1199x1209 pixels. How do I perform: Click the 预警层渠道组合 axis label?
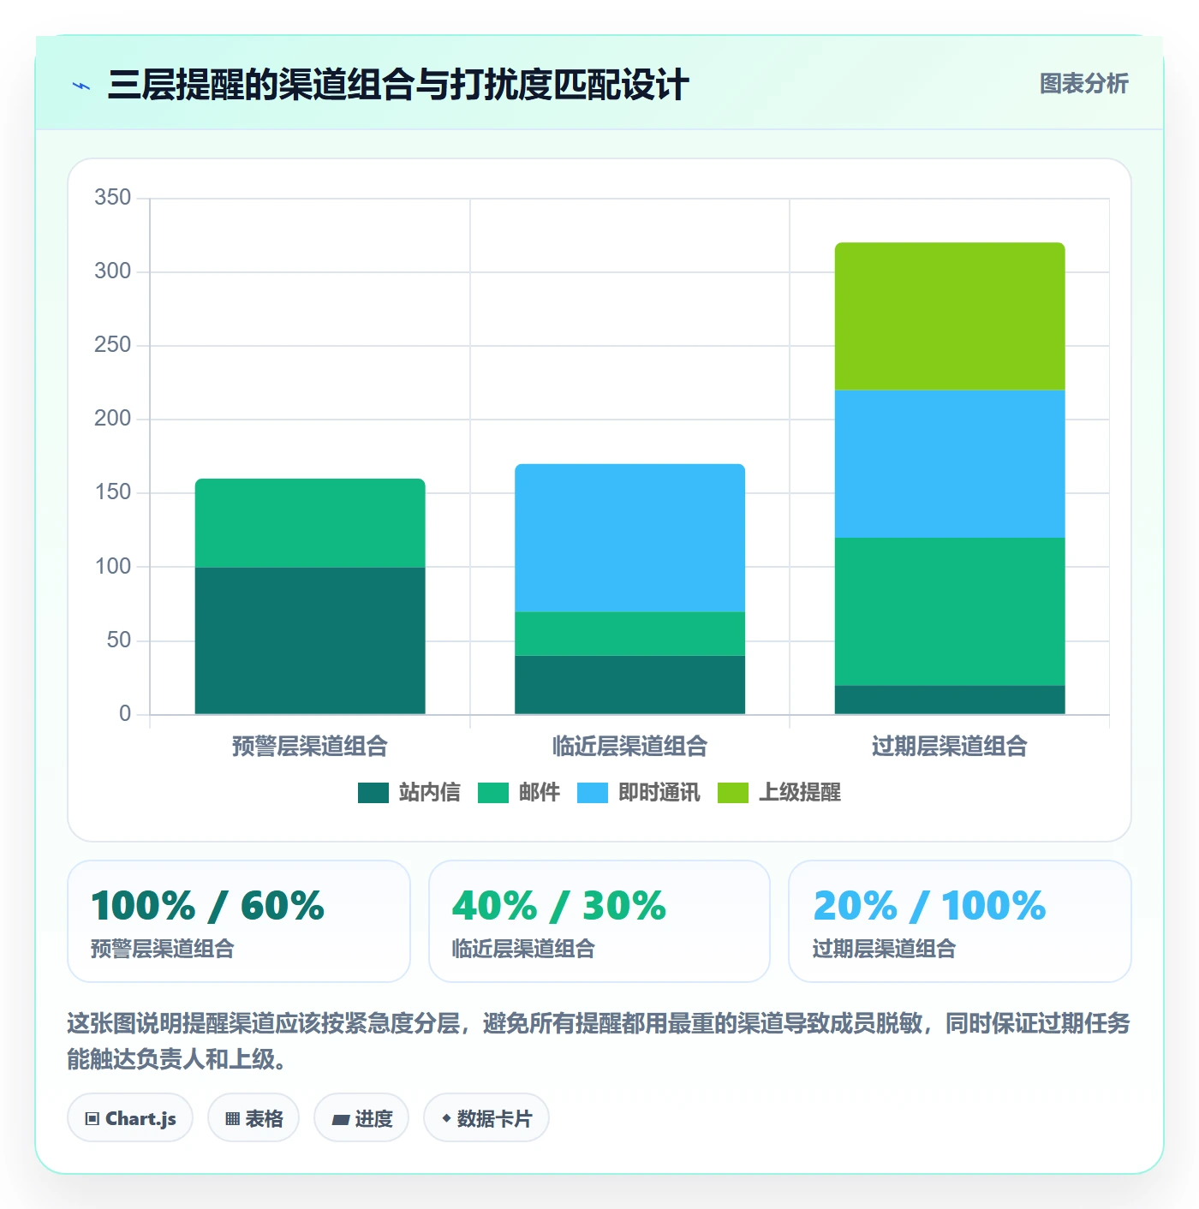pyautogui.click(x=310, y=747)
